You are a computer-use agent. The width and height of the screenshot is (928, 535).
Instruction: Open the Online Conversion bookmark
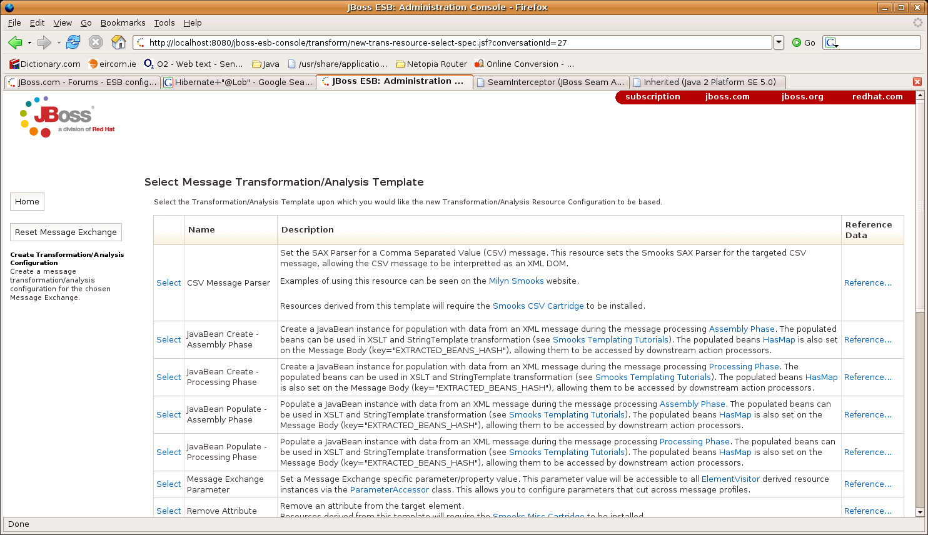524,64
